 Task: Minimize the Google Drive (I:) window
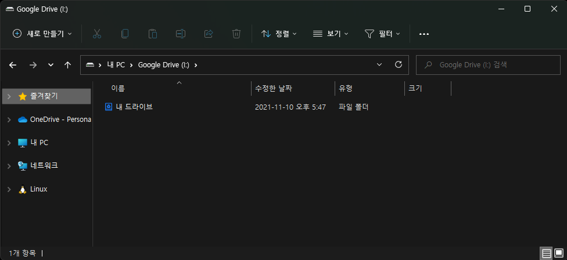click(501, 9)
